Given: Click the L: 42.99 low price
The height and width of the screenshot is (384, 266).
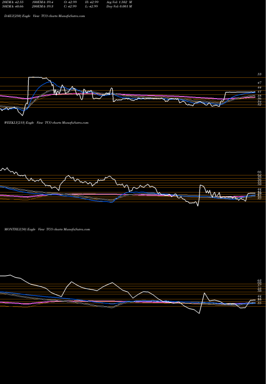Looking at the screenshot, I should (x=92, y=6).
